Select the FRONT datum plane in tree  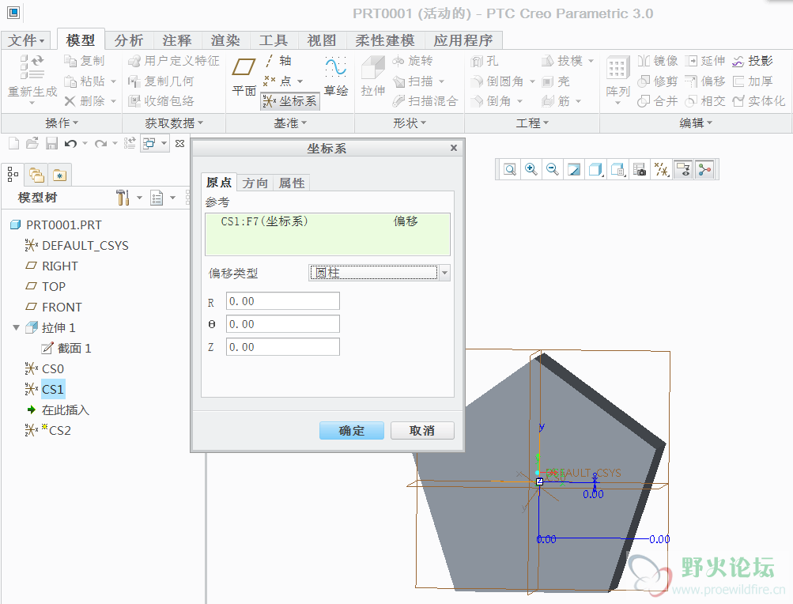click(62, 307)
